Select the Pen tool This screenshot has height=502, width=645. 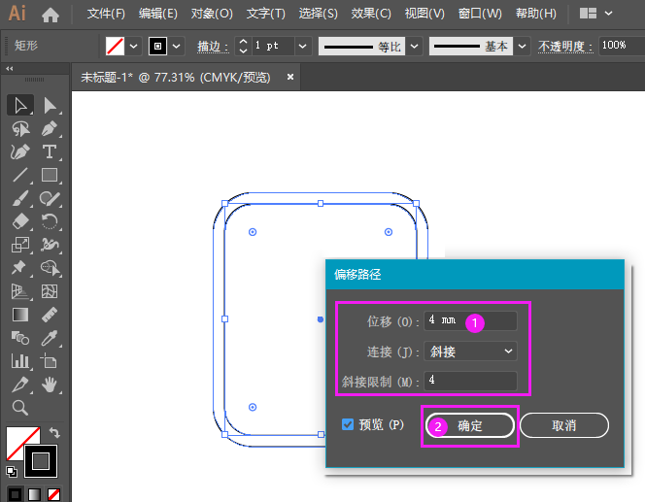coord(50,129)
